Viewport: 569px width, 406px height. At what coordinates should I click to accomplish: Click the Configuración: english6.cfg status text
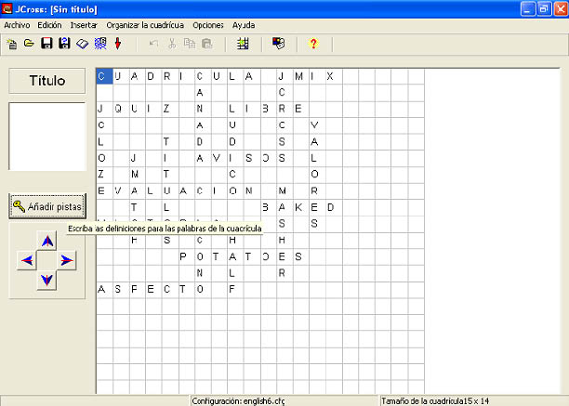pyautogui.click(x=238, y=401)
